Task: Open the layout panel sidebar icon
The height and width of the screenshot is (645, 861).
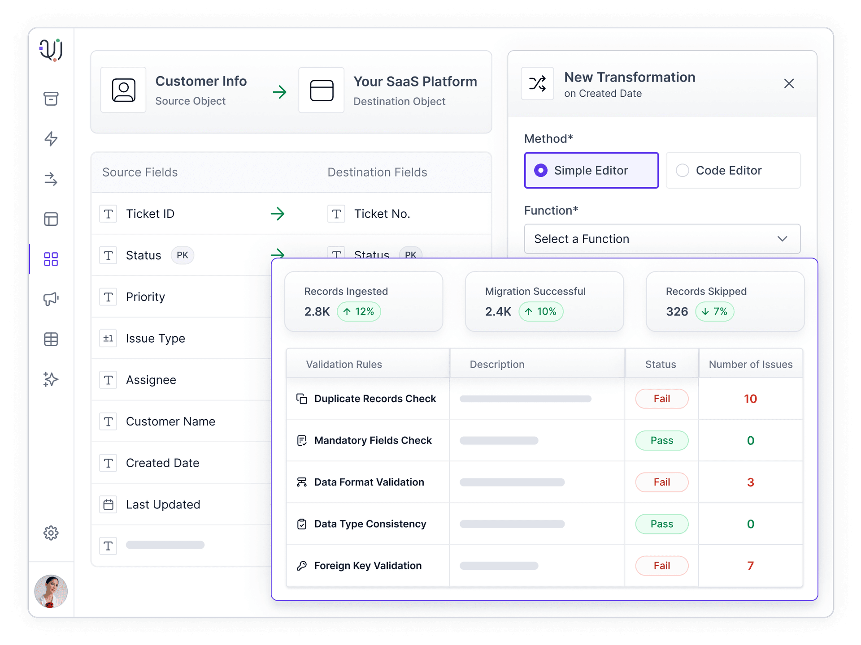Action: pyautogui.click(x=51, y=219)
